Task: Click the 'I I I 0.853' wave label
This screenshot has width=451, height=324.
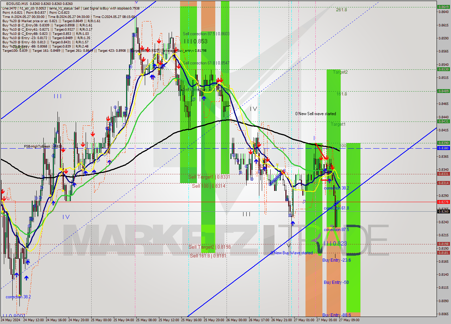Action: [x=196, y=41]
